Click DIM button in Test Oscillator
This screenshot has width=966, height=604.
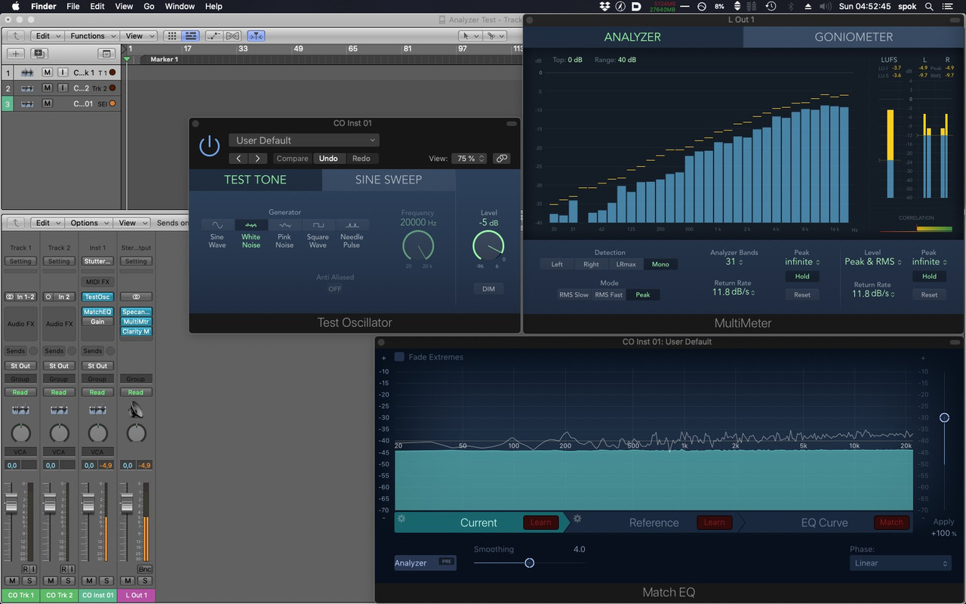(489, 289)
